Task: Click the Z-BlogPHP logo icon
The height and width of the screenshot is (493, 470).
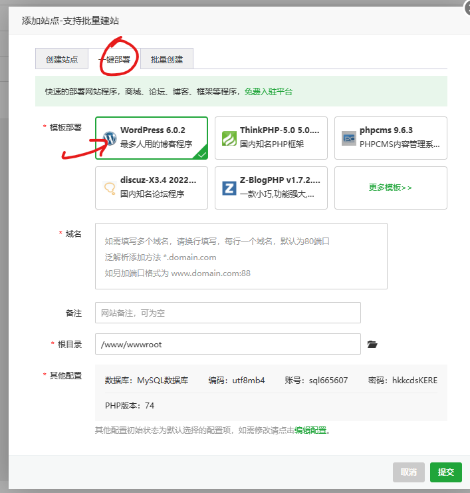Action: [229, 188]
